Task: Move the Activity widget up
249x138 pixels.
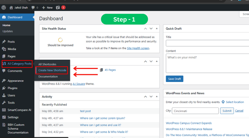Action: 146,97
